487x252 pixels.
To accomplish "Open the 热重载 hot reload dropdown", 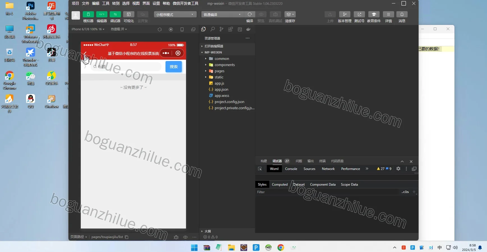I will [x=119, y=29].
